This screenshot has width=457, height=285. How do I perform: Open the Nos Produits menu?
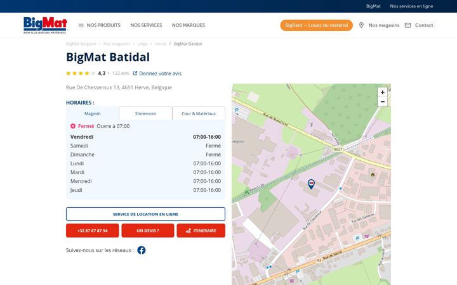pos(103,25)
